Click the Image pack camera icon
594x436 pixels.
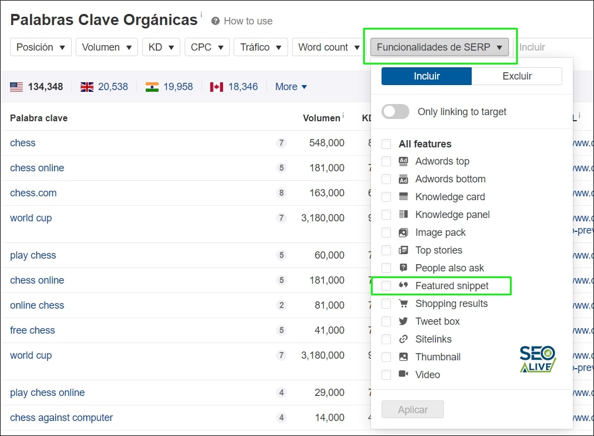tap(402, 232)
